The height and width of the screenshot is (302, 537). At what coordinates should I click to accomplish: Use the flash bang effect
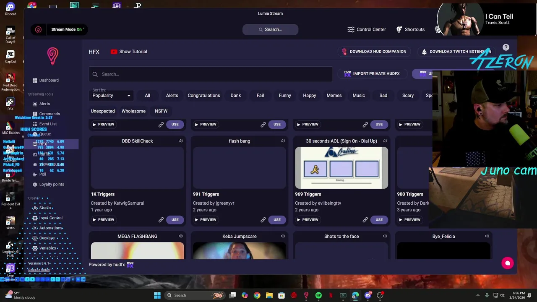[x=277, y=219]
